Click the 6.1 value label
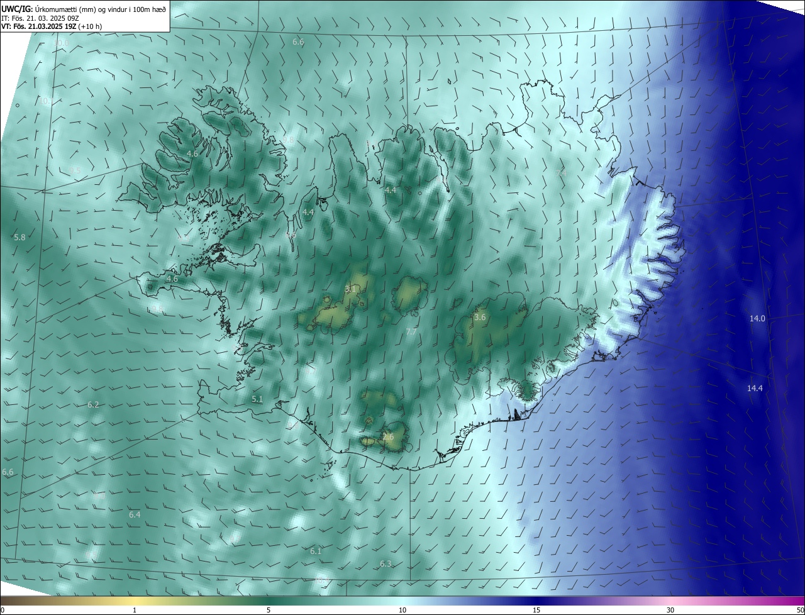Viewport: 805px width, 615px height. pyautogui.click(x=316, y=551)
